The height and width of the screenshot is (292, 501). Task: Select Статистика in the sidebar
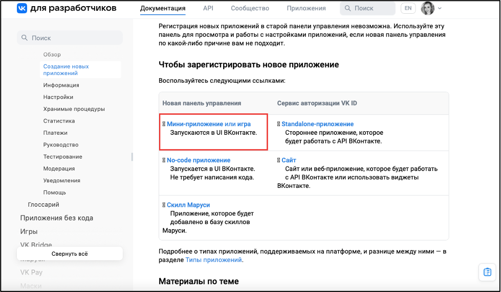pyautogui.click(x=59, y=121)
